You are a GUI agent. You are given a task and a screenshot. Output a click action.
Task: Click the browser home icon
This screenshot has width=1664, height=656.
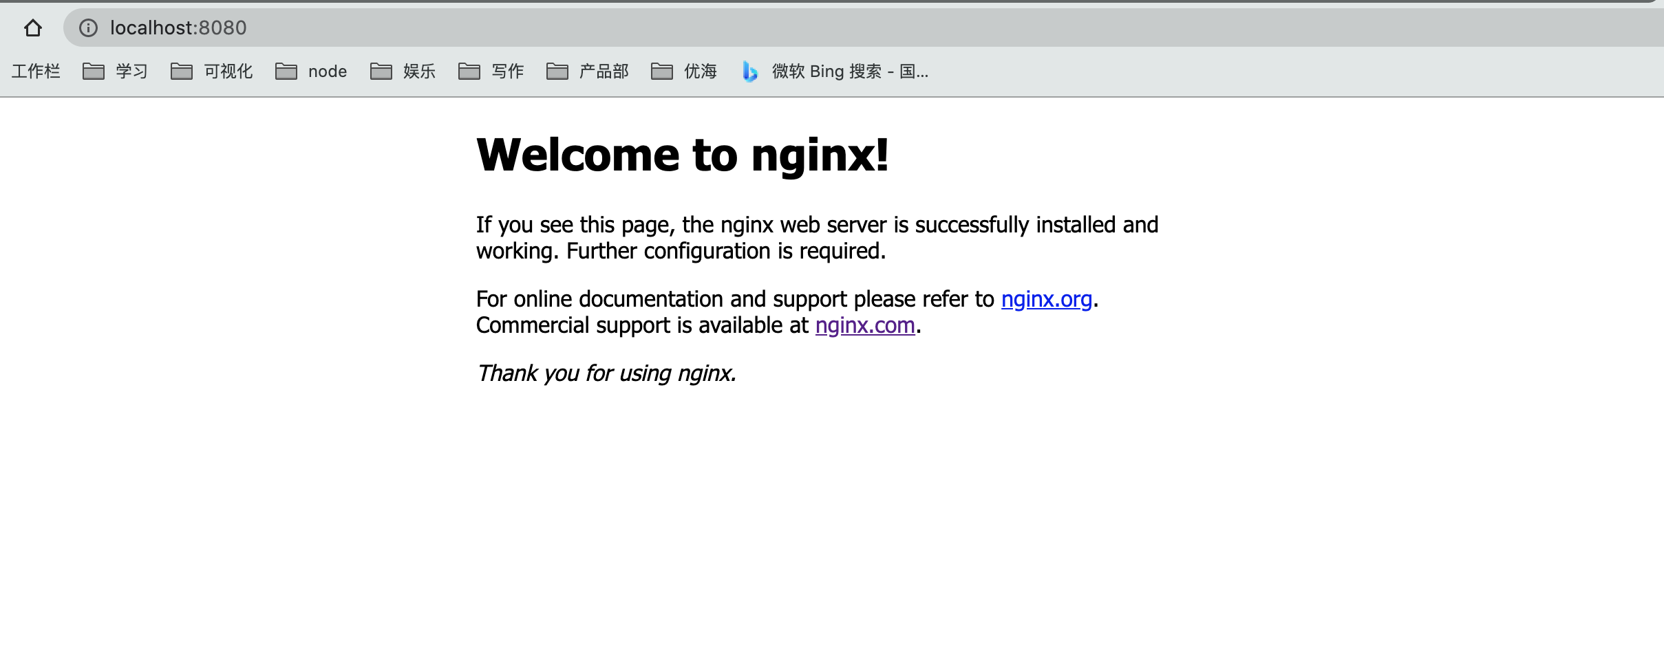click(x=32, y=28)
